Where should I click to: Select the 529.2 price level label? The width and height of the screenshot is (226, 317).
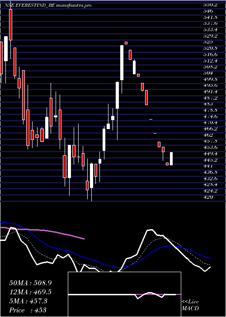[210, 36]
